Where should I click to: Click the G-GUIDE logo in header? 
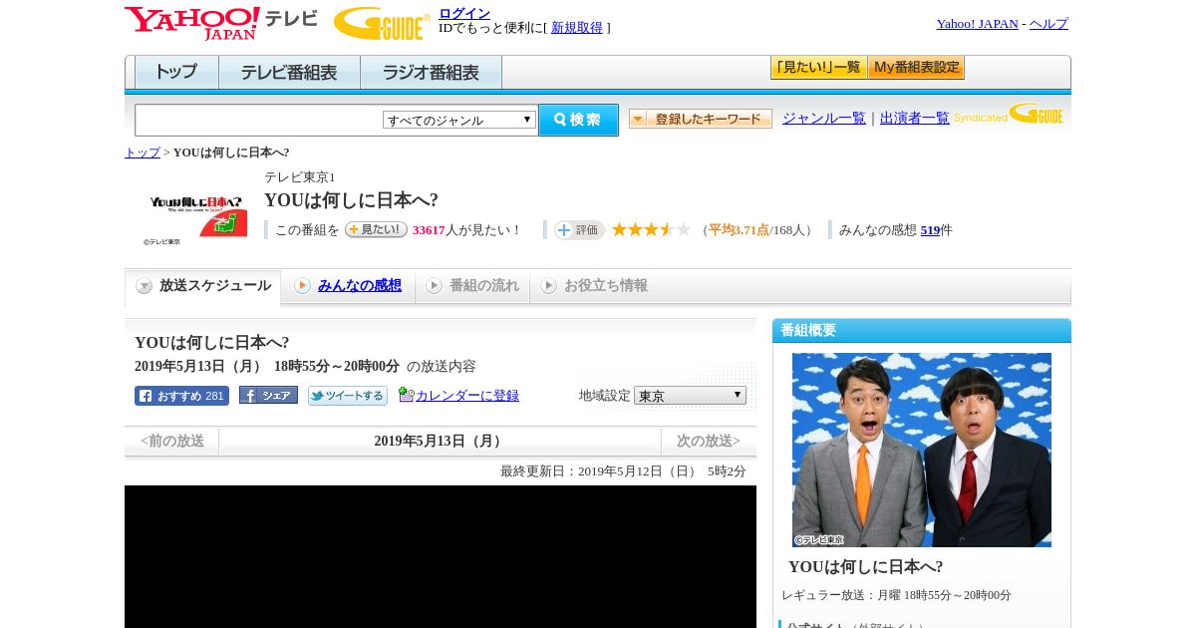point(382,23)
